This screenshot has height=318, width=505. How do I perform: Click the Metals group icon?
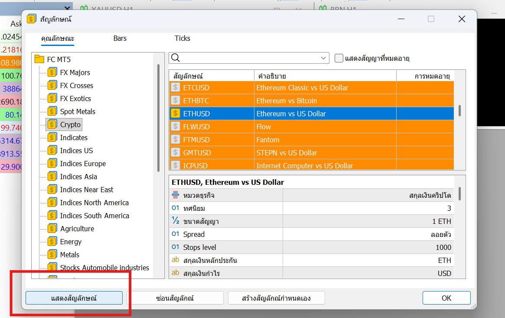tap(52, 255)
